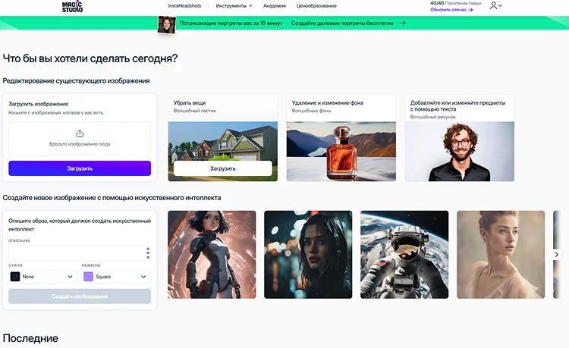The height and width of the screenshot is (348, 569).
Task: Expand the None styles dropdown
Action: point(43,277)
